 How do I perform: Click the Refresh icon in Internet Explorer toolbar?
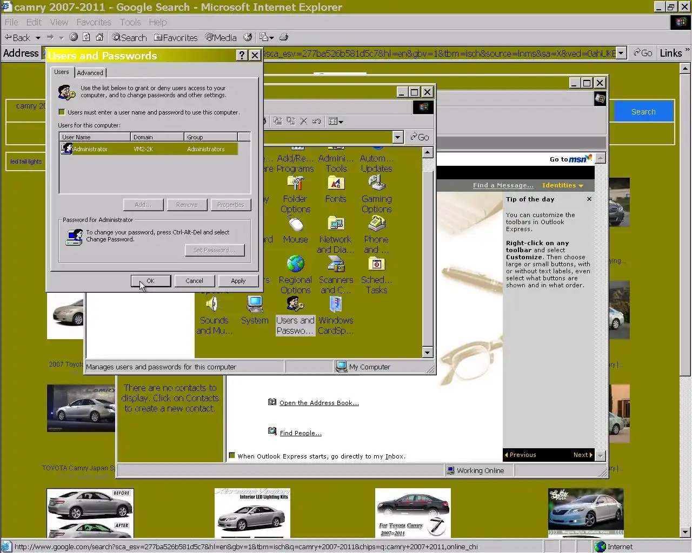click(86, 37)
